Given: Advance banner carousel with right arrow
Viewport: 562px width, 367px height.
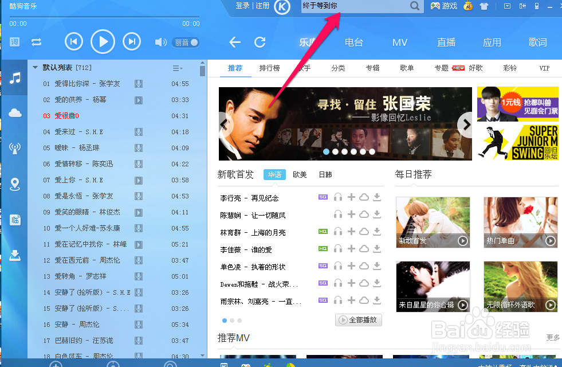Looking at the screenshot, I should pyautogui.click(x=466, y=124).
